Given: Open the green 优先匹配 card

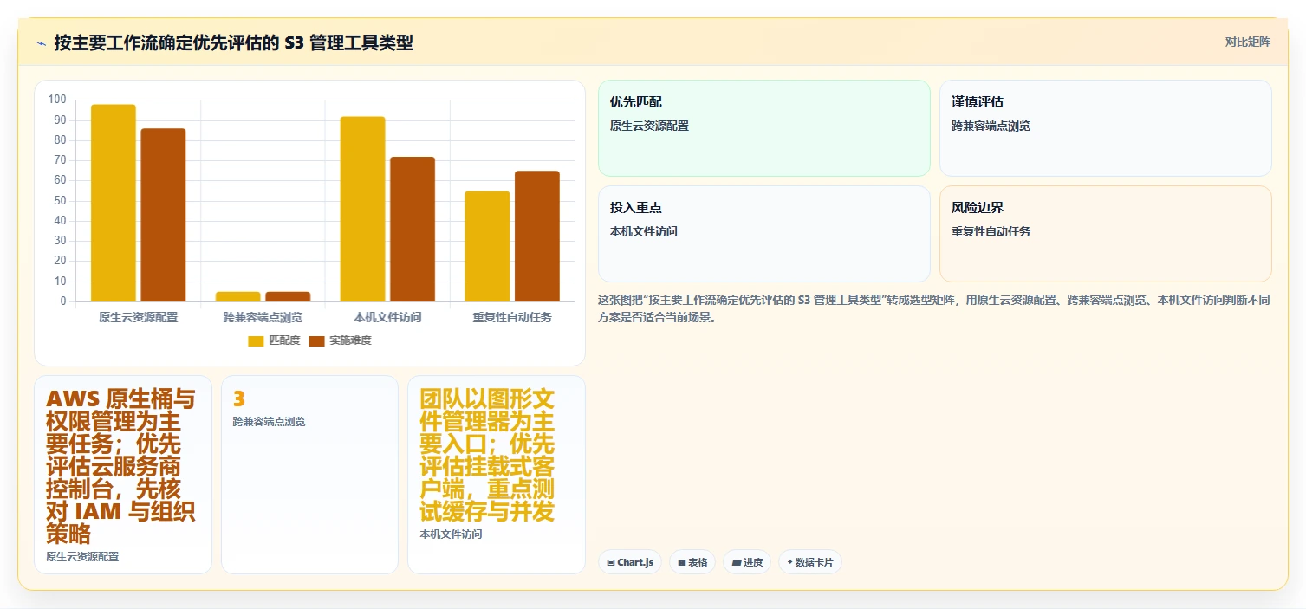Looking at the screenshot, I should pyautogui.click(x=763, y=128).
